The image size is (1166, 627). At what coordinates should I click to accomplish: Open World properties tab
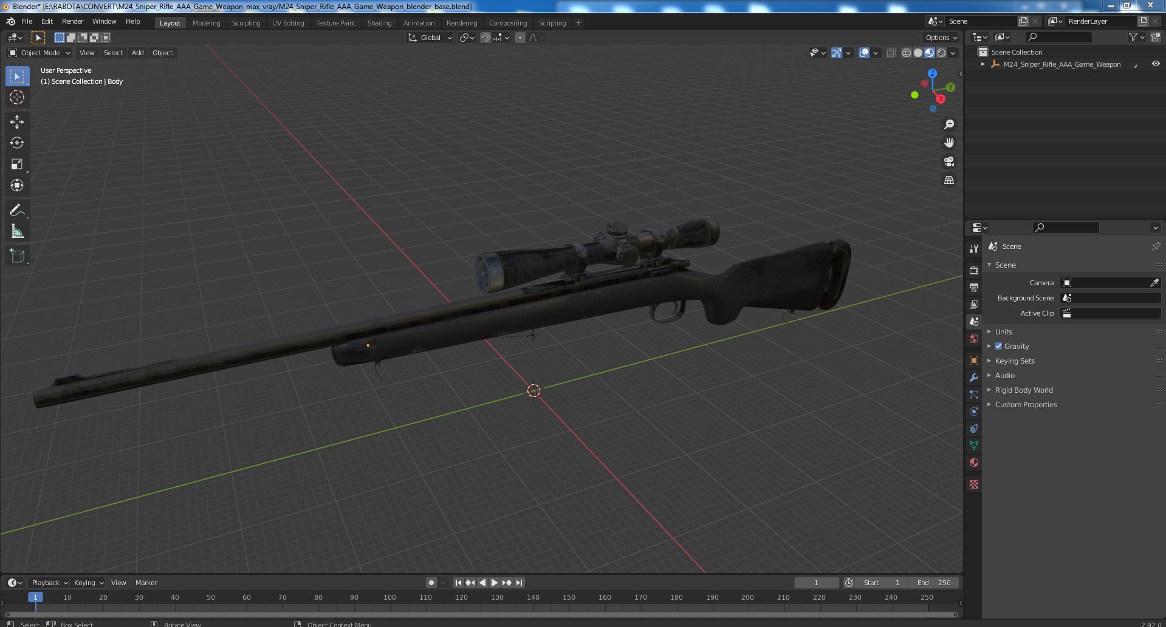[974, 339]
